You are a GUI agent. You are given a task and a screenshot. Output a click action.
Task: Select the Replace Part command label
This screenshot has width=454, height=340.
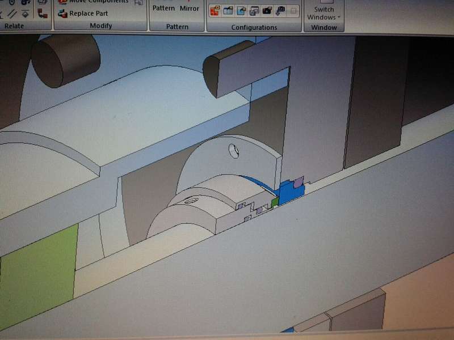coord(89,13)
